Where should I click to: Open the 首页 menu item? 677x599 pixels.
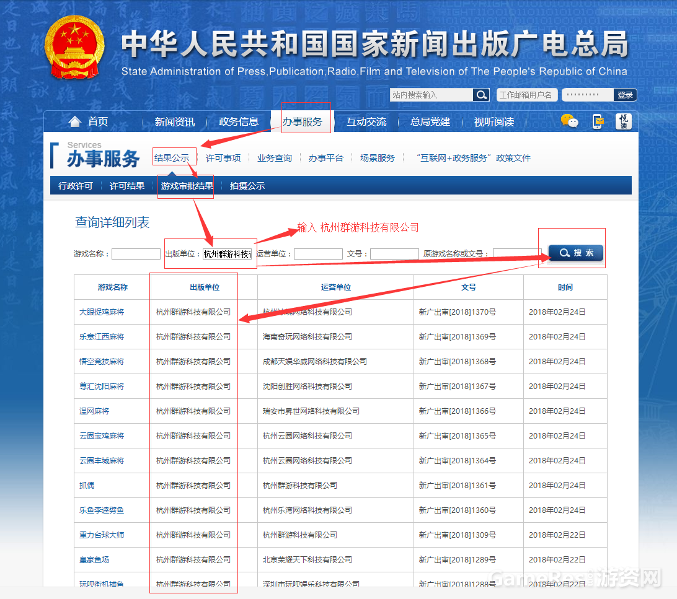[98, 121]
